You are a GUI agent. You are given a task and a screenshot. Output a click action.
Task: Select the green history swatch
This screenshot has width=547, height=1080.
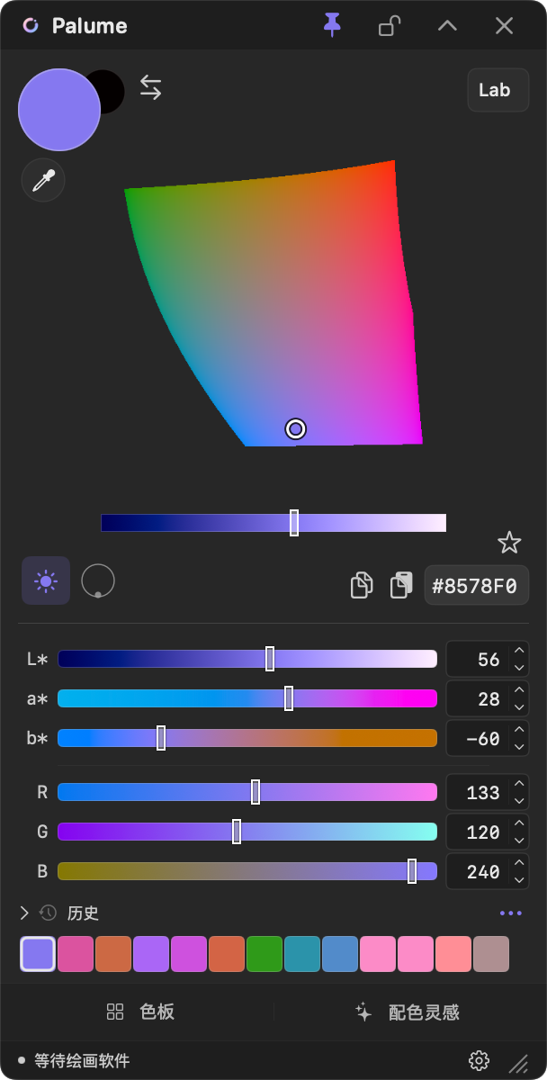click(265, 954)
